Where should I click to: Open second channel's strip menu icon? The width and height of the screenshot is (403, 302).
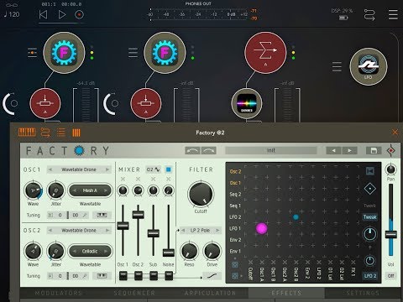(133, 53)
